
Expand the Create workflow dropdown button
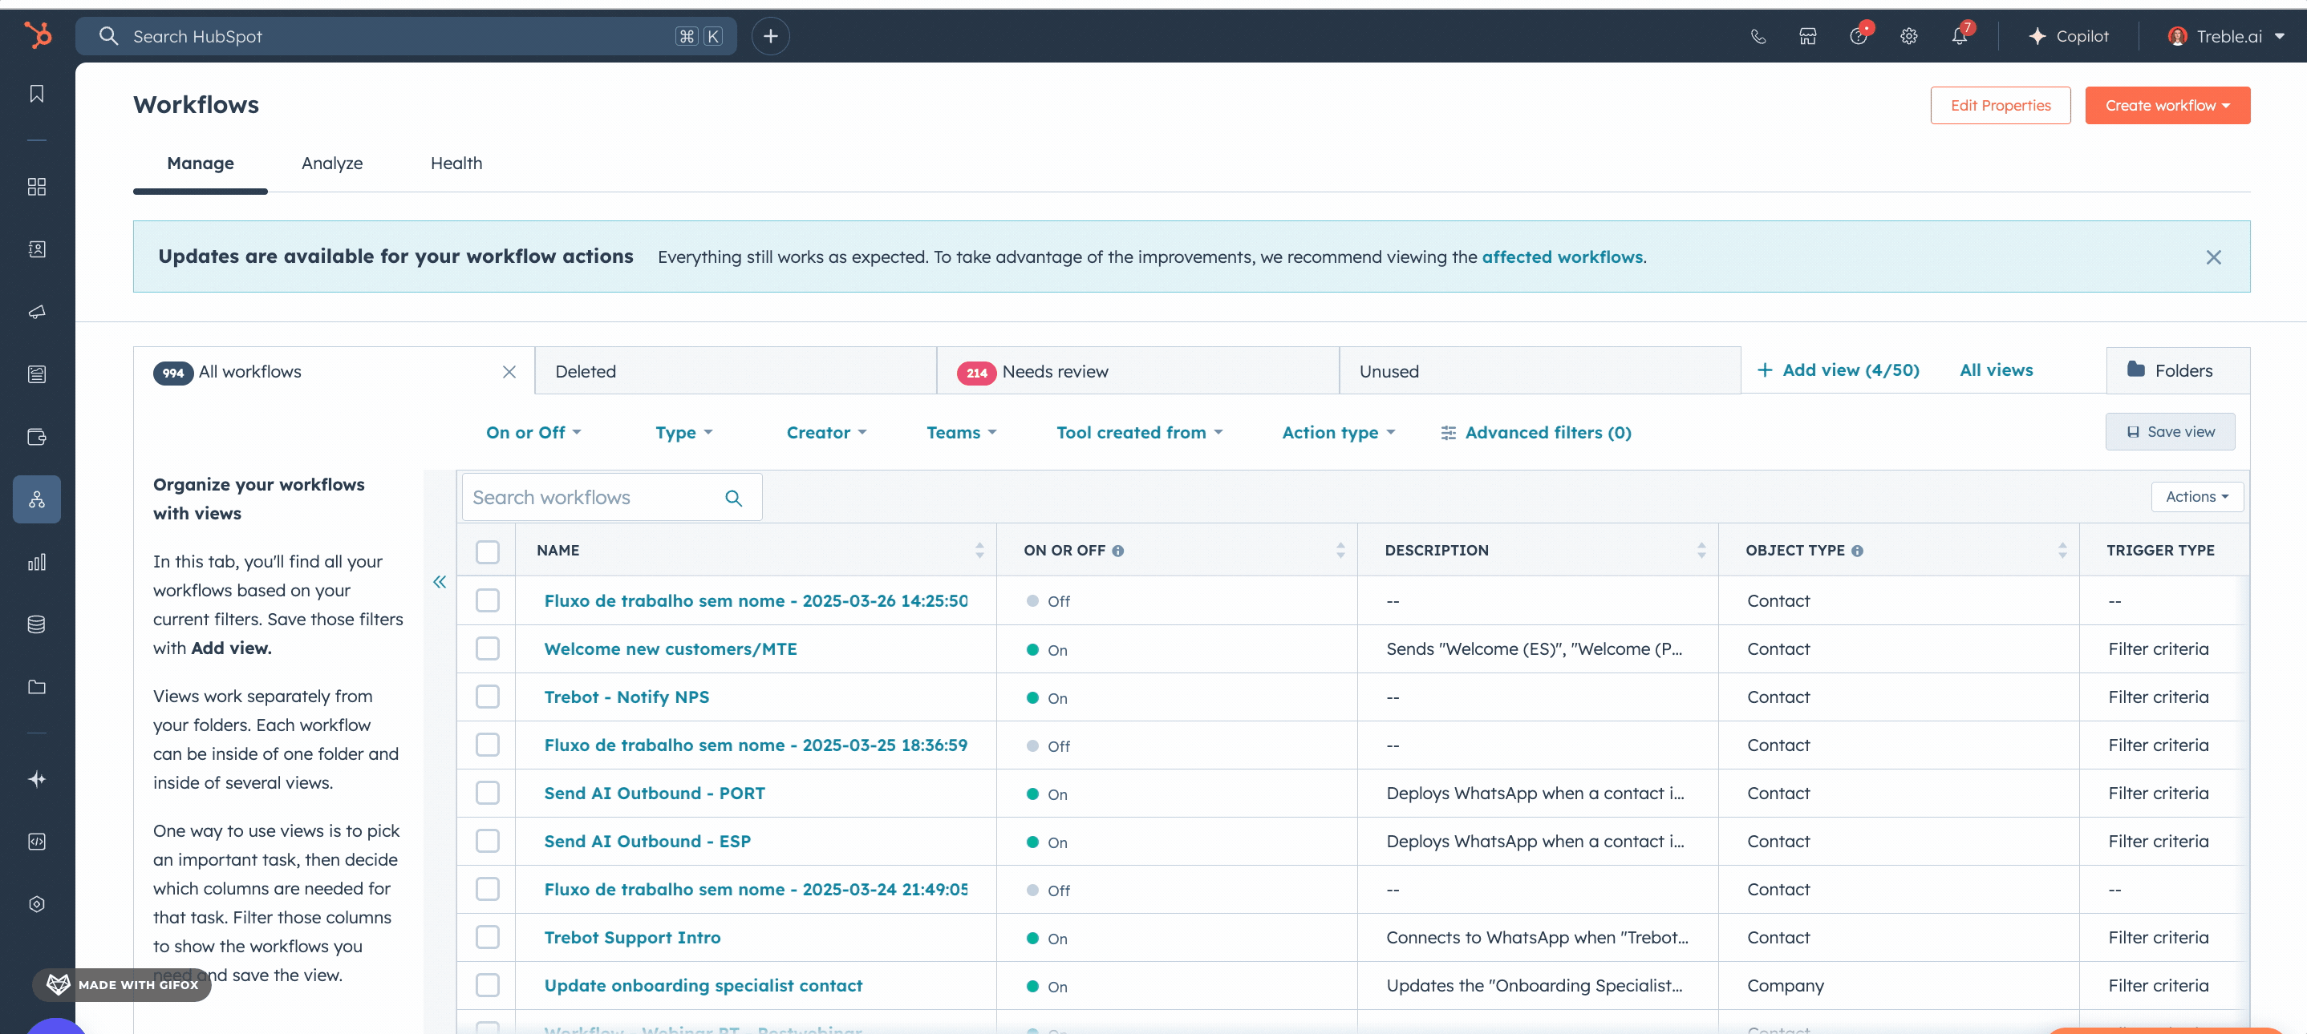point(2167,106)
